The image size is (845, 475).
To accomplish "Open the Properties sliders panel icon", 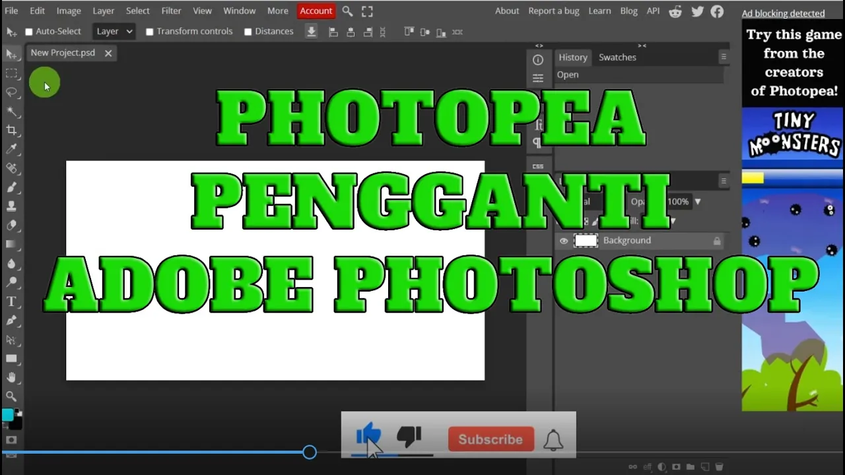I will [x=538, y=79].
